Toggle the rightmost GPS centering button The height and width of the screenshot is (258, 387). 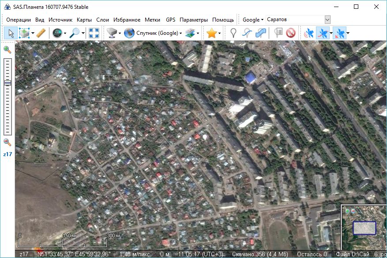tap(339, 33)
